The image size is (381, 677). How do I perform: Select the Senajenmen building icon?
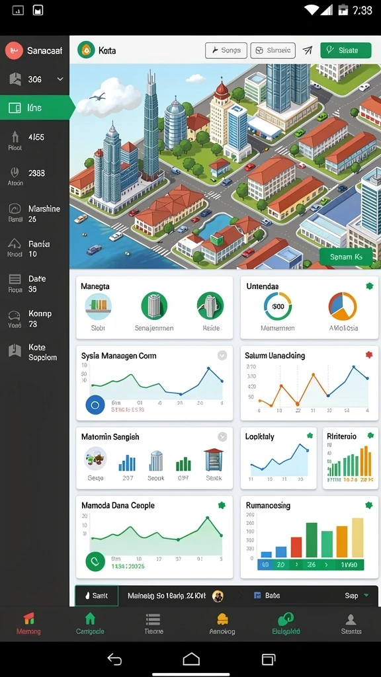[x=154, y=306]
